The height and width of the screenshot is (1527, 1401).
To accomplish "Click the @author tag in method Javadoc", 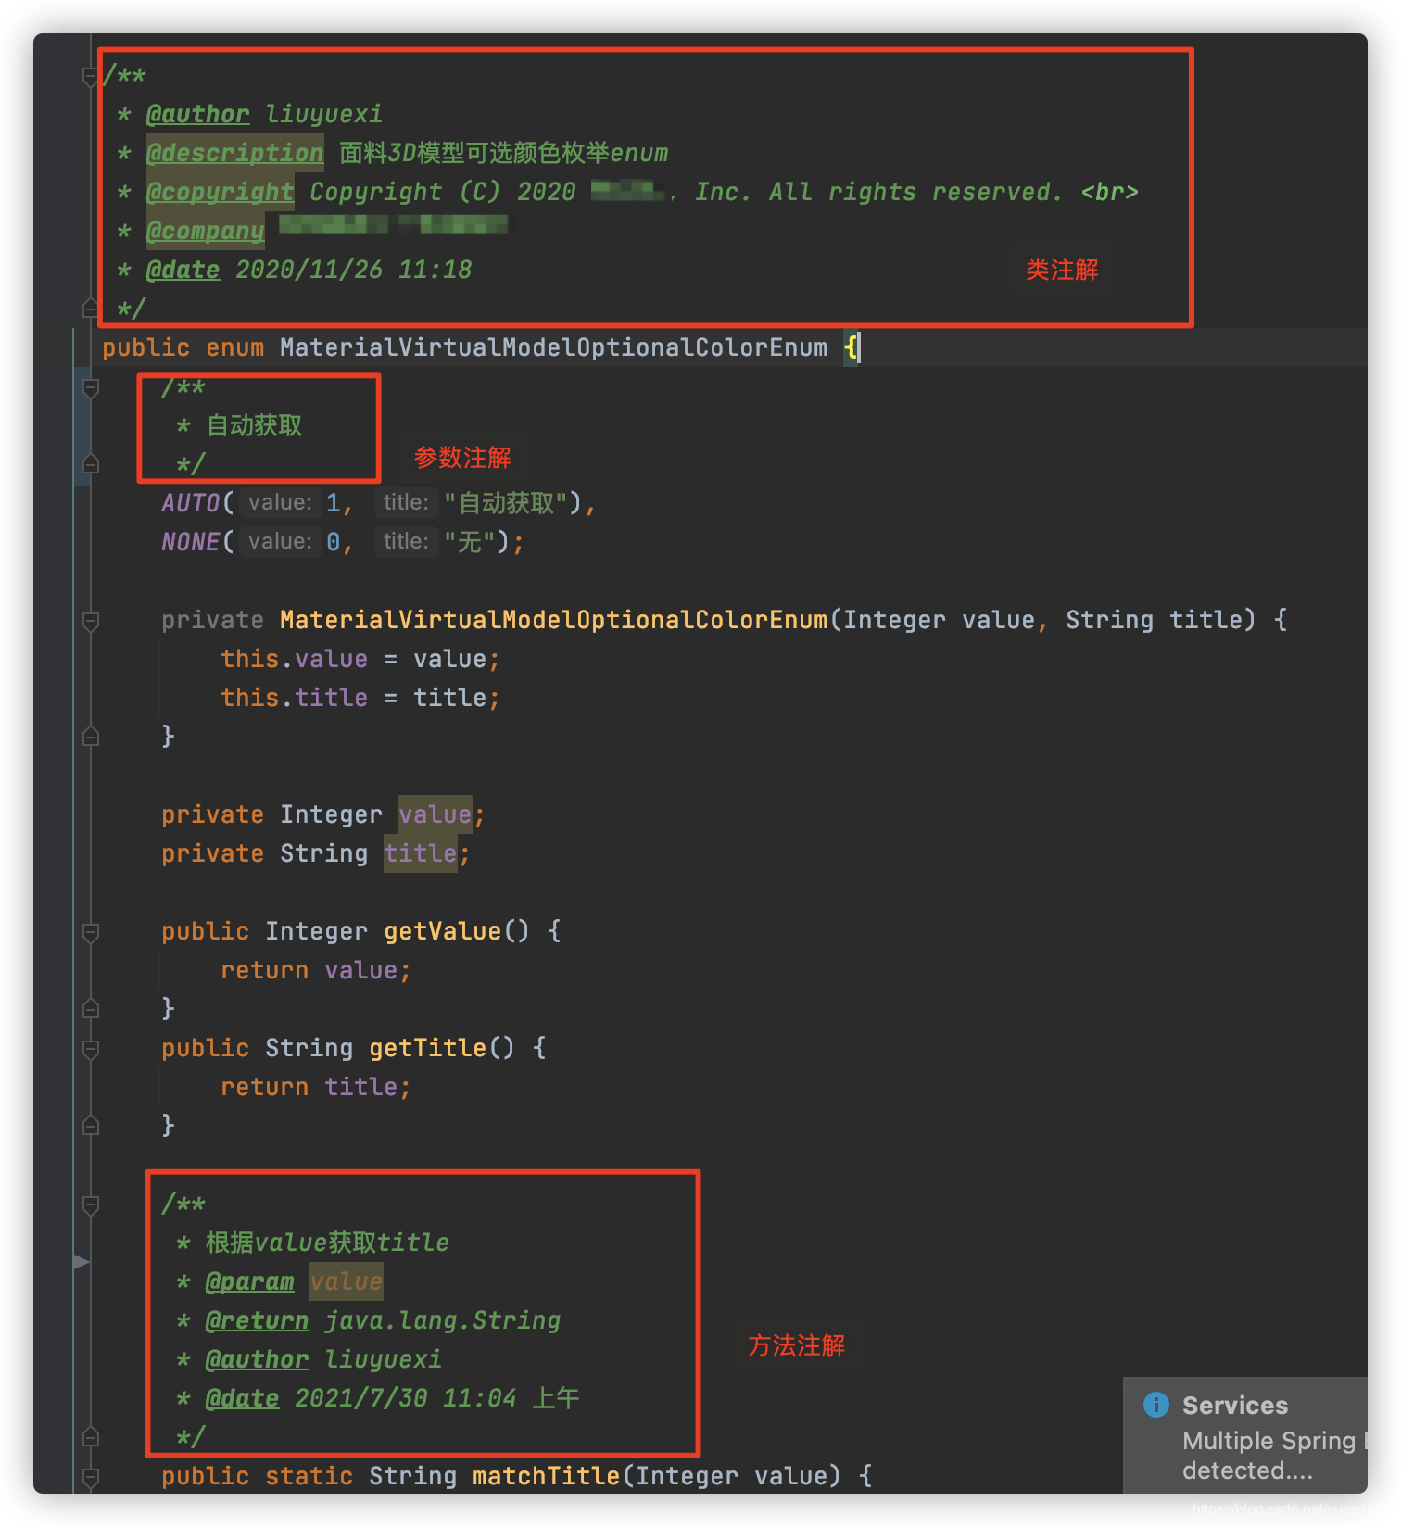I will [258, 1359].
